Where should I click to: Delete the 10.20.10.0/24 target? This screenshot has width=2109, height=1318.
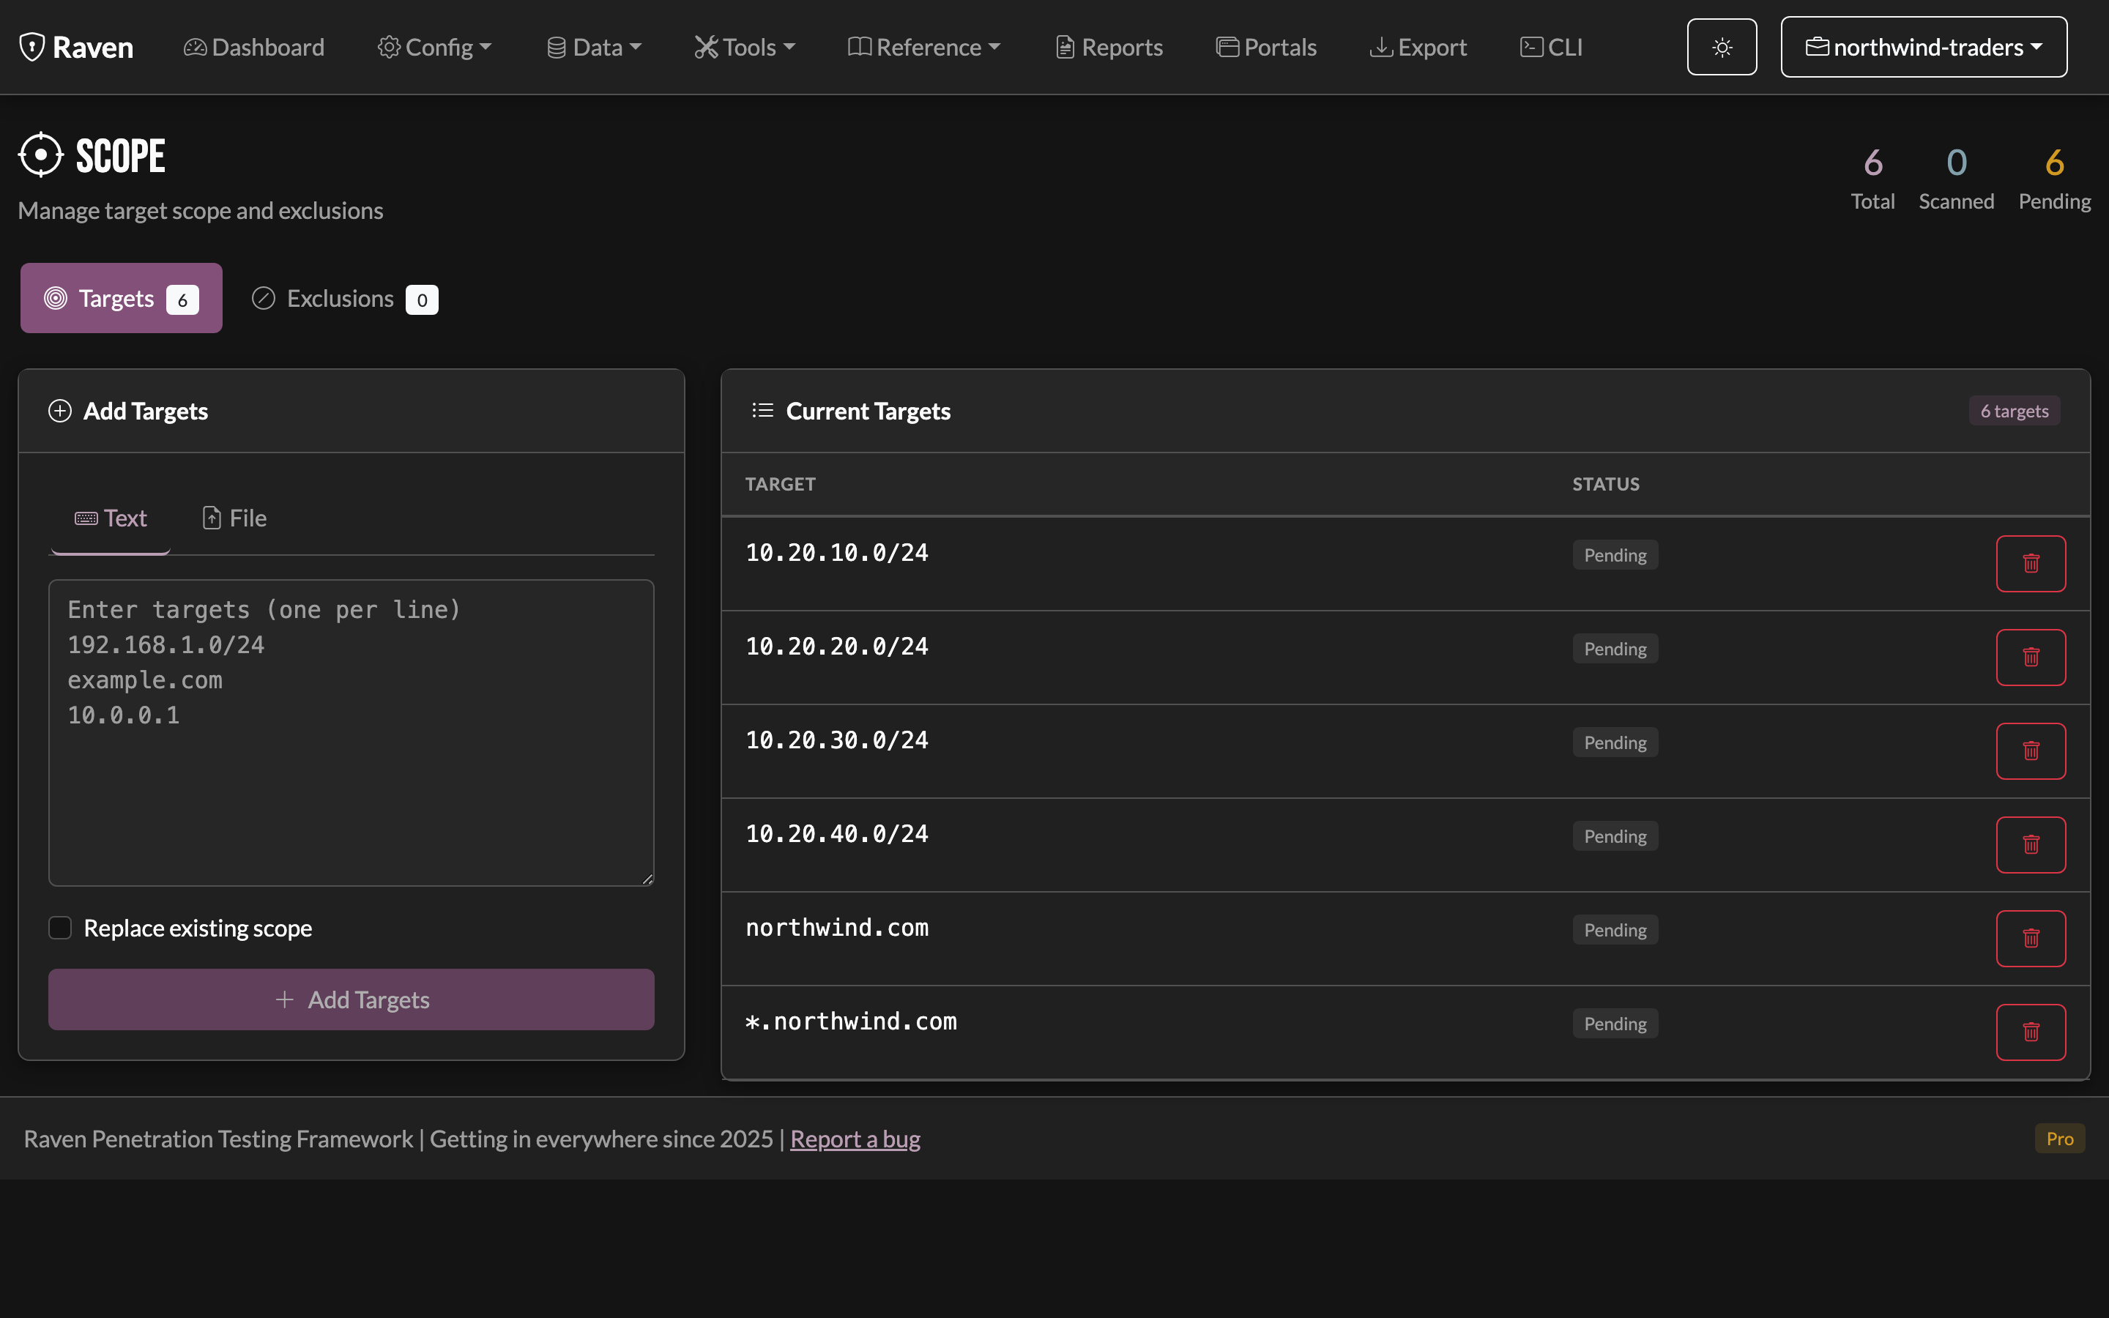coord(2031,563)
